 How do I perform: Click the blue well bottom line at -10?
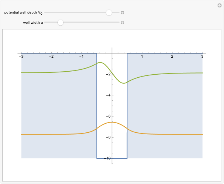(x=112, y=158)
